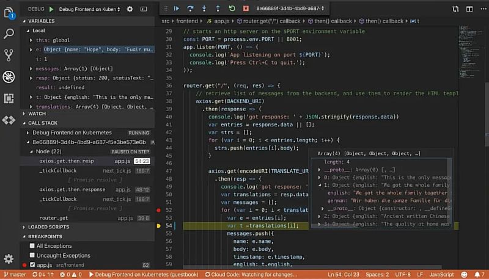Open the Explorer view in activity bar
The height and width of the screenshot is (279, 489).
pyautogui.click(x=9, y=13)
